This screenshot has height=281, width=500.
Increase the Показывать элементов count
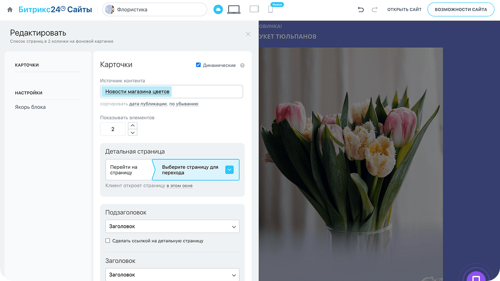(133, 126)
